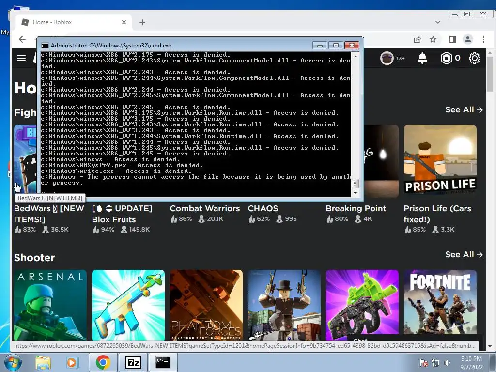Click the Shooter section heading
Screen dimensions: 496x372
pyautogui.click(x=34, y=258)
